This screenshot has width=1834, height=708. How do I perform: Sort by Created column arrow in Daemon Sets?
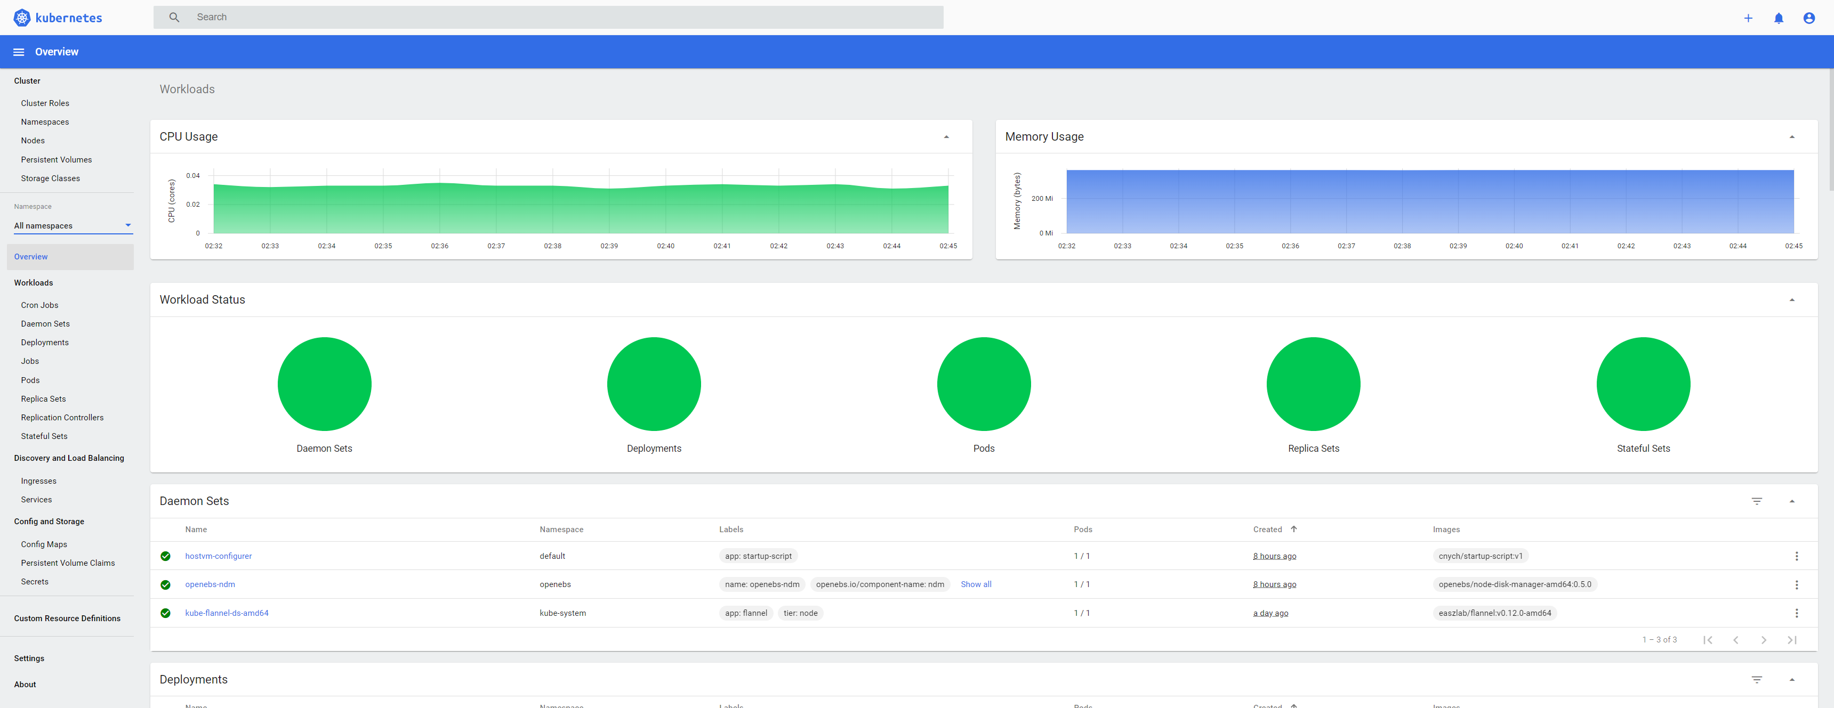[1293, 530]
